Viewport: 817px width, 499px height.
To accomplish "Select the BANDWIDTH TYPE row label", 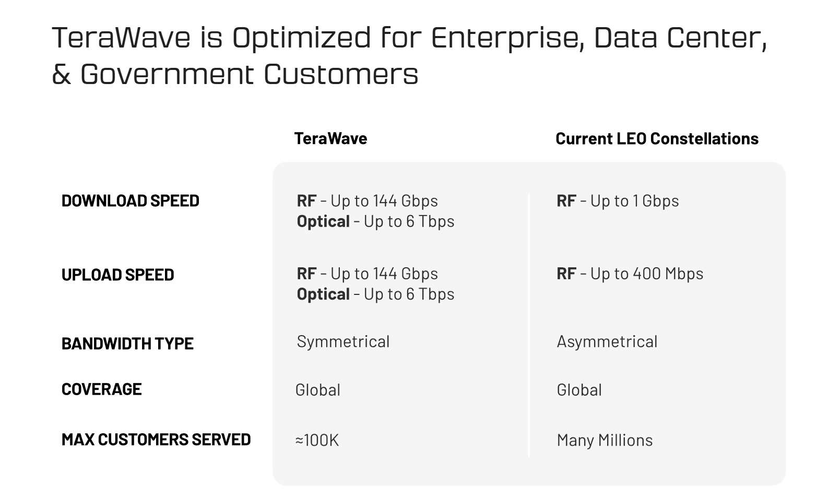I will (x=127, y=343).
